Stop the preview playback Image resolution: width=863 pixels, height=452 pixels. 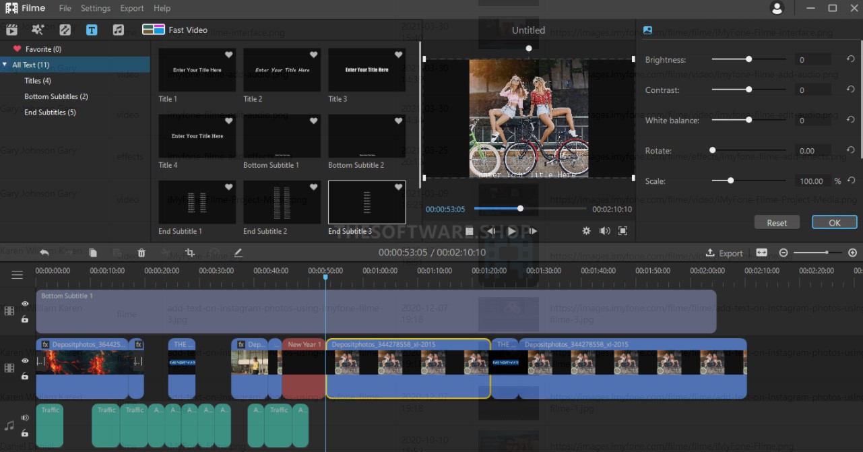470,231
